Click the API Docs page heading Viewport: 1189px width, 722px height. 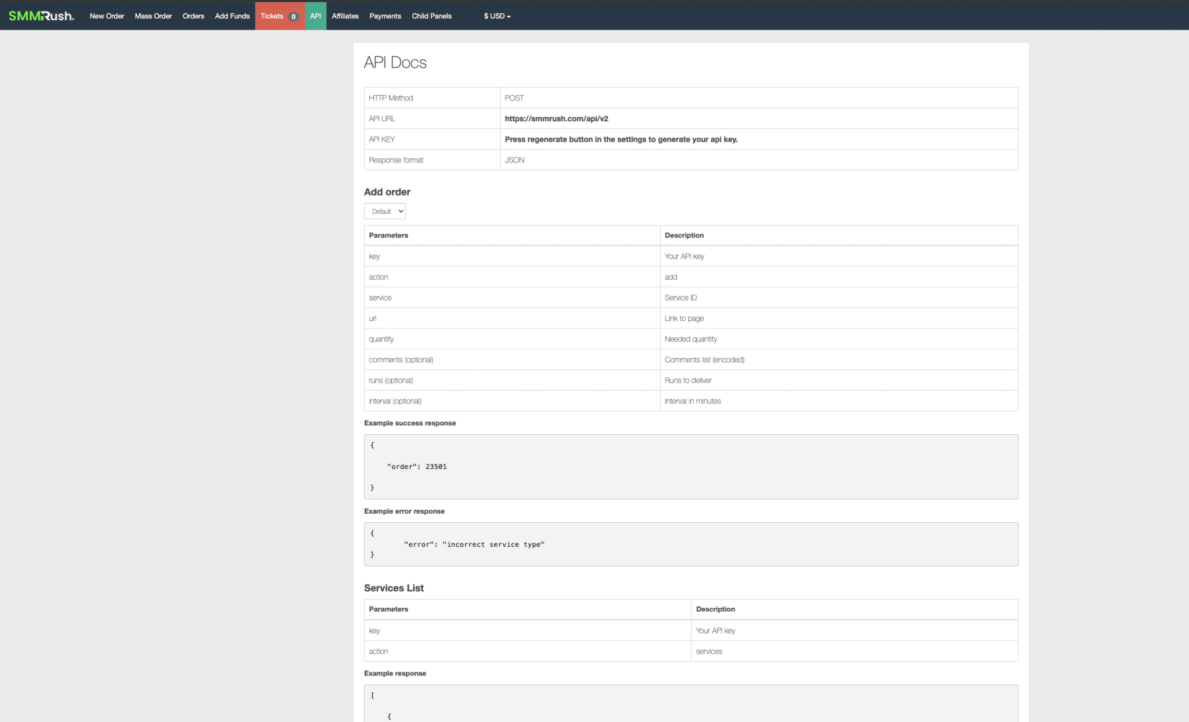[x=395, y=63]
